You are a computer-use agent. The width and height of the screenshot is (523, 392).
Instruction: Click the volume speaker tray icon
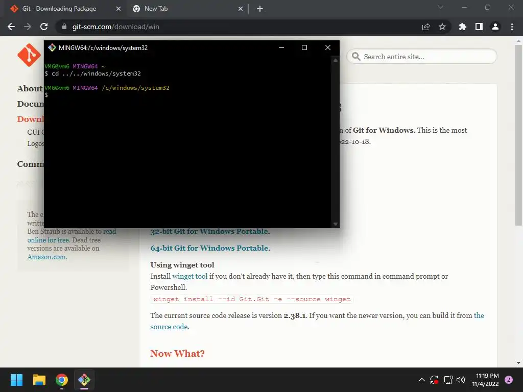point(461,380)
